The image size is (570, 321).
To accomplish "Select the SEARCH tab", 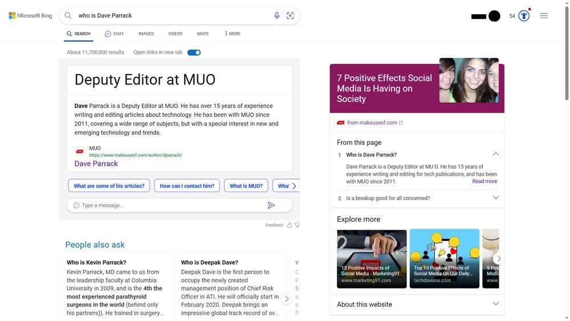I will coord(79,34).
